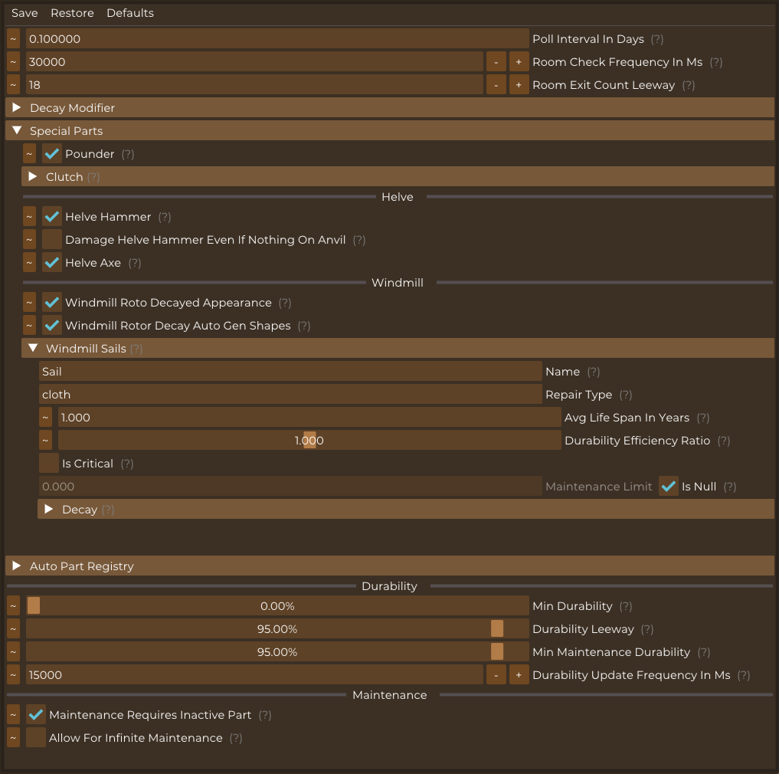Reset Allow For Infinite Maintenance with tilde
Viewport: 779px width, 774px height.
pyautogui.click(x=14, y=736)
